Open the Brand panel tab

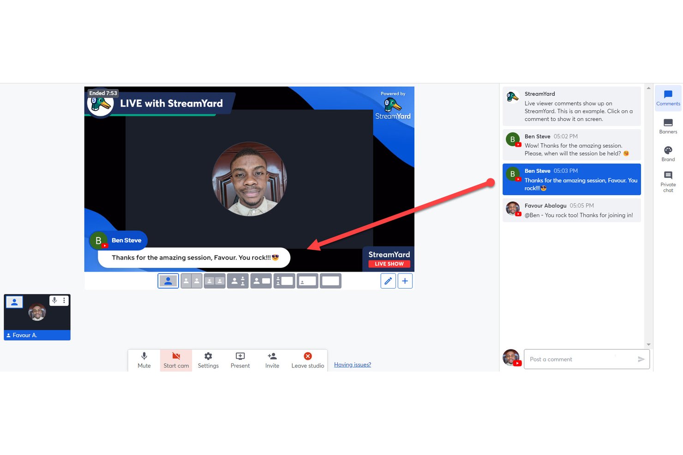(668, 154)
